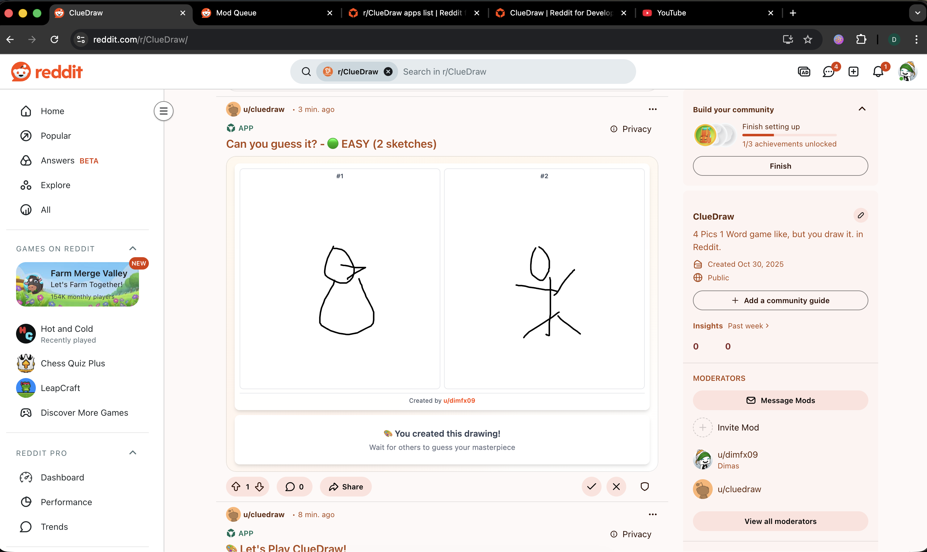Switch to the Mod Queue tab
This screenshot has height=552, width=927.
point(236,13)
